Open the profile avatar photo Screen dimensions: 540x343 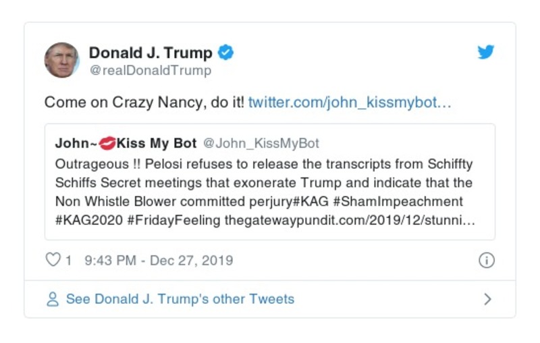coord(62,60)
